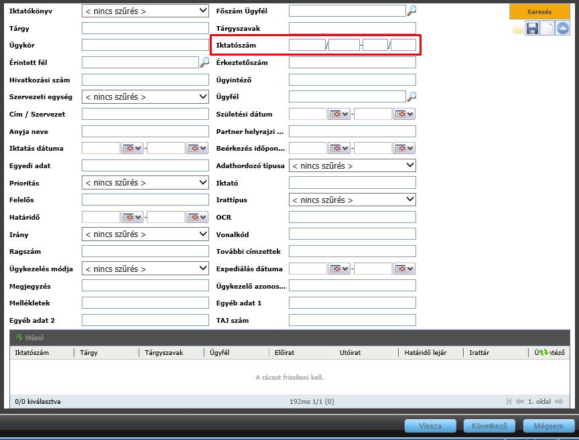
Task: Focus the Egyedi adat field
Action: [145, 165]
